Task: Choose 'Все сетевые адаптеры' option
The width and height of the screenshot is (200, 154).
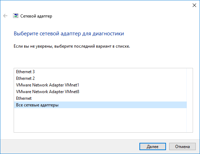Action: tap(100, 105)
